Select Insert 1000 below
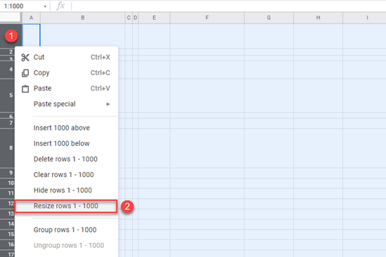Image resolution: width=386 pixels, height=257 pixels. pos(66,143)
